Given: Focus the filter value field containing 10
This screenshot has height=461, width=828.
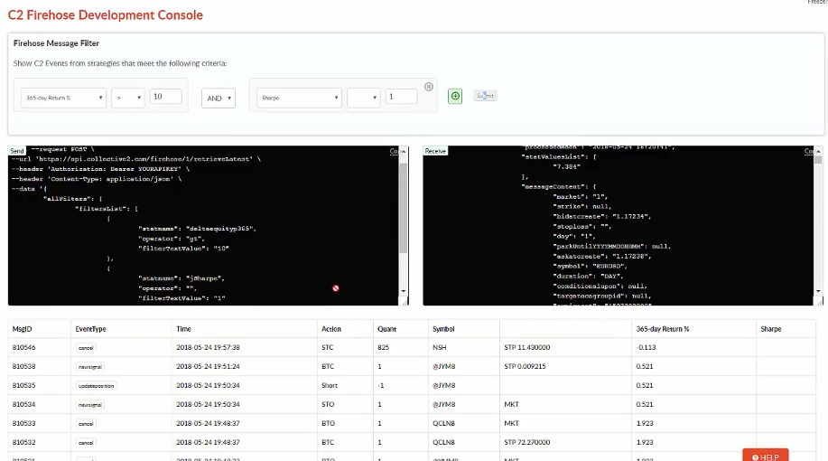Looking at the screenshot, I should tap(166, 96).
